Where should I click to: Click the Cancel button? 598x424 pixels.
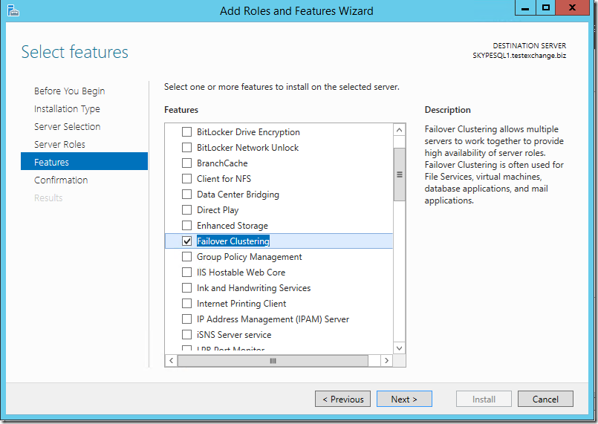(x=545, y=399)
